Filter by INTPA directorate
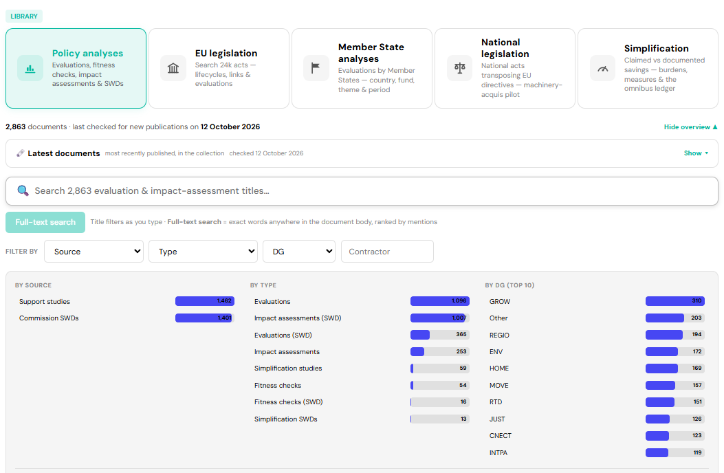This screenshot has width=724, height=473. (x=595, y=452)
